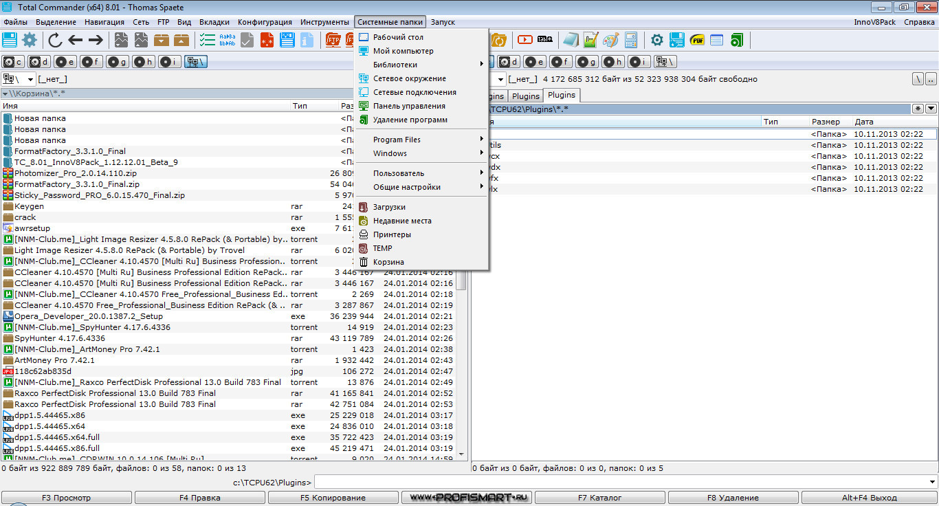Viewport: 939px width, 506px height.
Task: Open command line history dropdown arrow
Action: click(932, 482)
